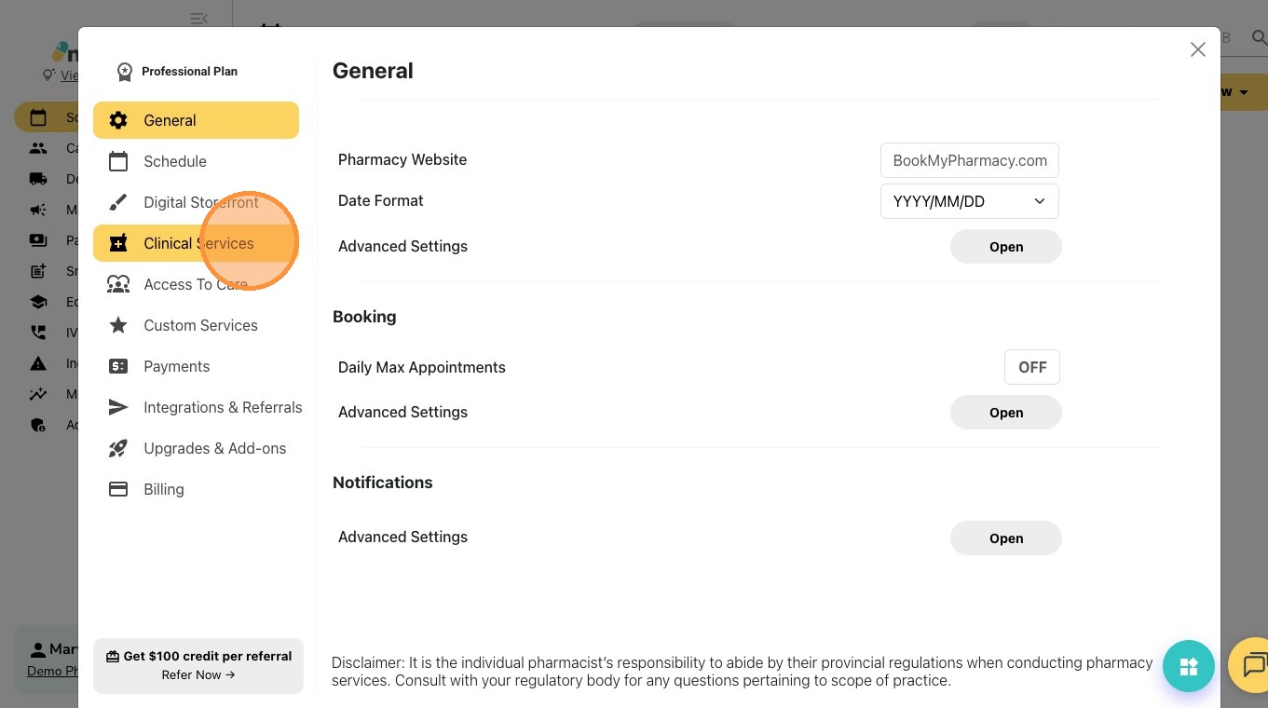
Task: Go to Clinical Services settings tab
Action: tap(196, 243)
